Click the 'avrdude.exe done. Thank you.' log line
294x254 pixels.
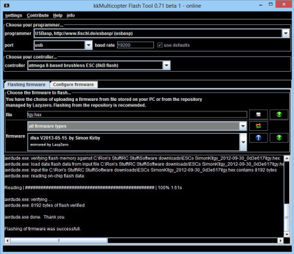click(35, 217)
